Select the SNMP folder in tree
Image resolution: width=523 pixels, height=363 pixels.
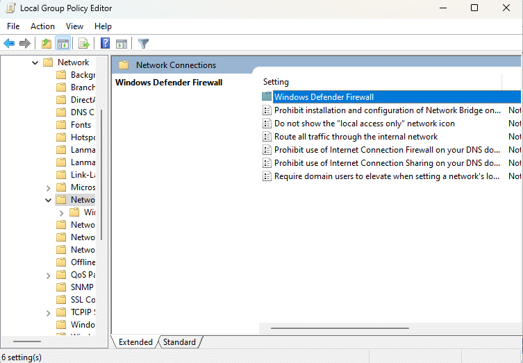81,287
